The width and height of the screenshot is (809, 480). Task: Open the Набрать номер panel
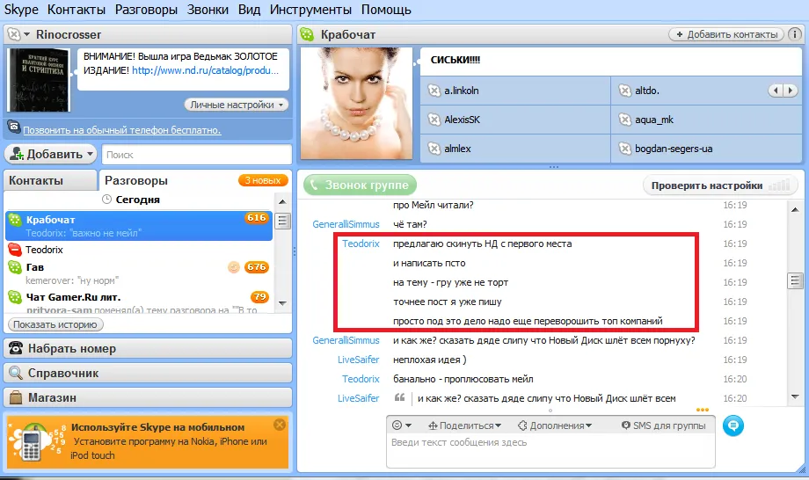[148, 348]
